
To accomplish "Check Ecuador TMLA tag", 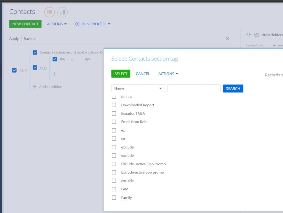I will pyautogui.click(x=114, y=113).
